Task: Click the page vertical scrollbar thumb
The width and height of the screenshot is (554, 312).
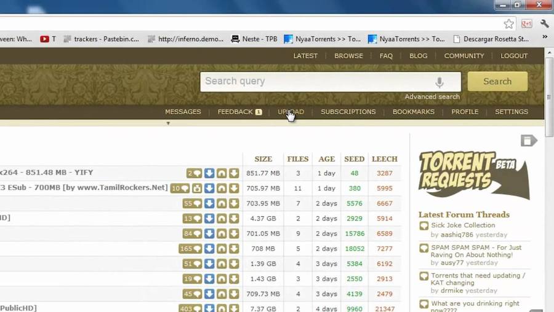Action: click(549, 97)
